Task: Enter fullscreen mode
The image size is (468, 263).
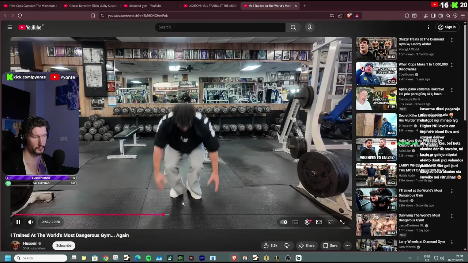Action: pyautogui.click(x=342, y=222)
